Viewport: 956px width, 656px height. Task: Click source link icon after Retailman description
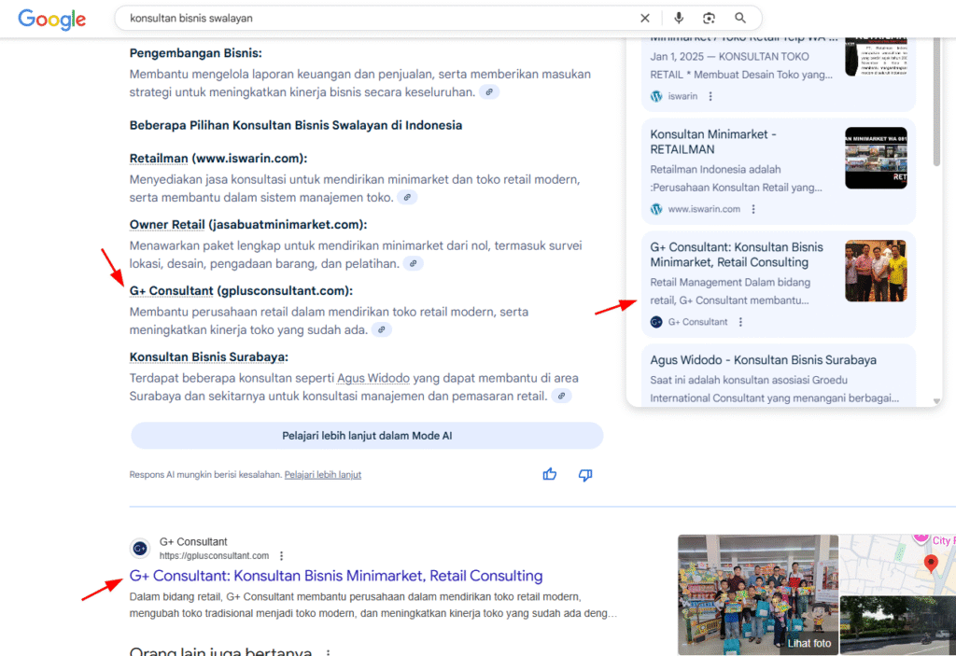(407, 198)
